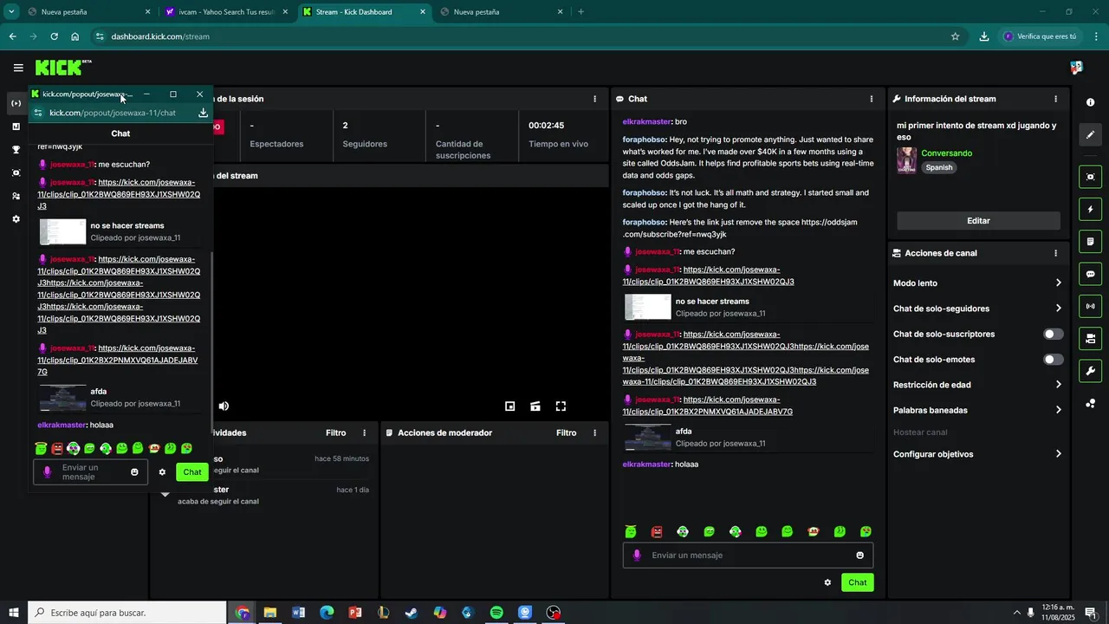Toggle the lightning bolt panel icon
The height and width of the screenshot is (624, 1109).
(x=1090, y=209)
